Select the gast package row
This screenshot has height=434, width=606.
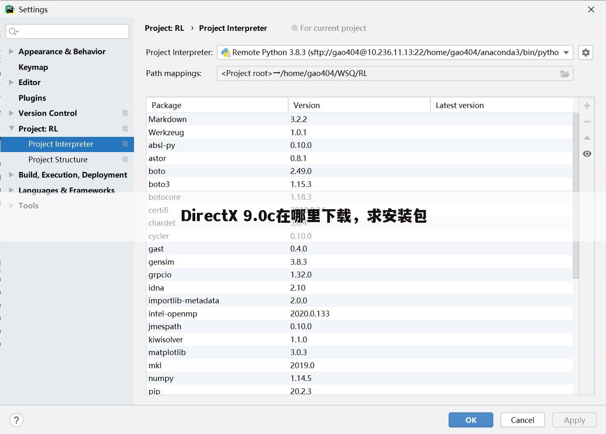tap(359, 249)
